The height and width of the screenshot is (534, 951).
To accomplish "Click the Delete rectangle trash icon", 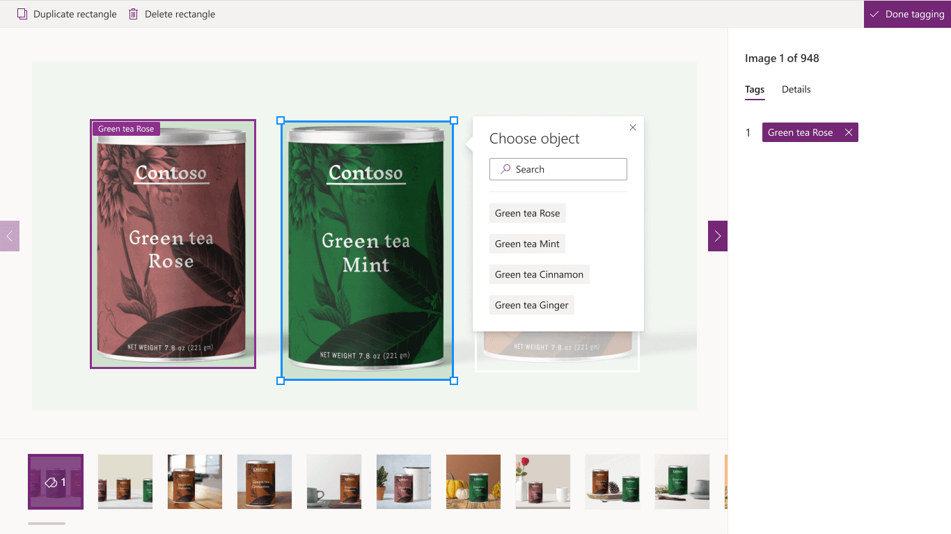I will click(x=134, y=14).
